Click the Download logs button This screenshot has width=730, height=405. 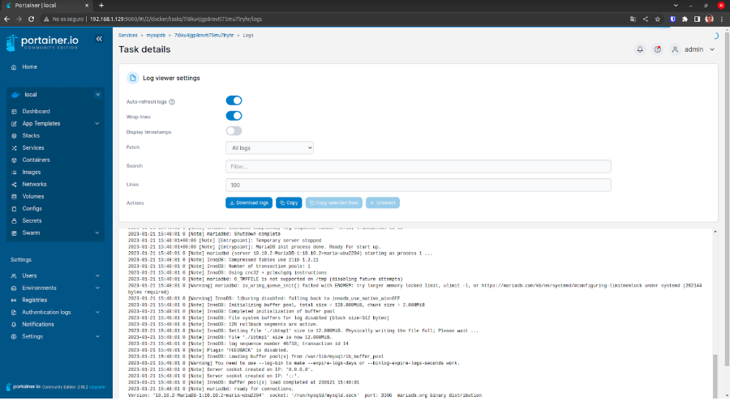(249, 202)
